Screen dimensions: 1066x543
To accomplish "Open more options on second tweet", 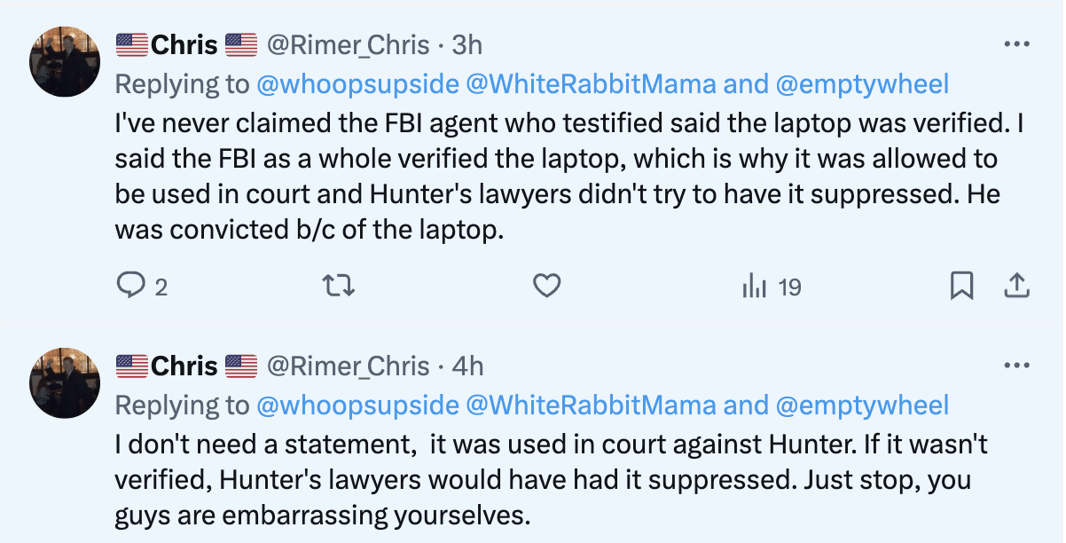I will click(1016, 365).
